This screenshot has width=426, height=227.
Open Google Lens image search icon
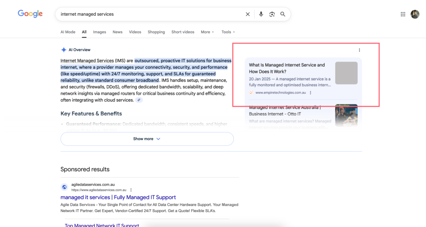tap(272, 14)
